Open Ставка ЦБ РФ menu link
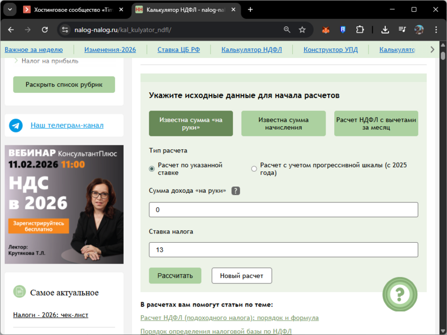The image size is (447, 335). point(179,49)
